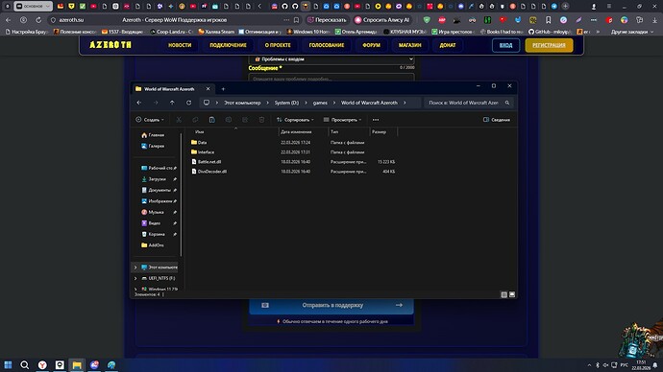Open Рабочий стол in Explorer sidebar
Screen dimensions: 663x372
(159, 168)
